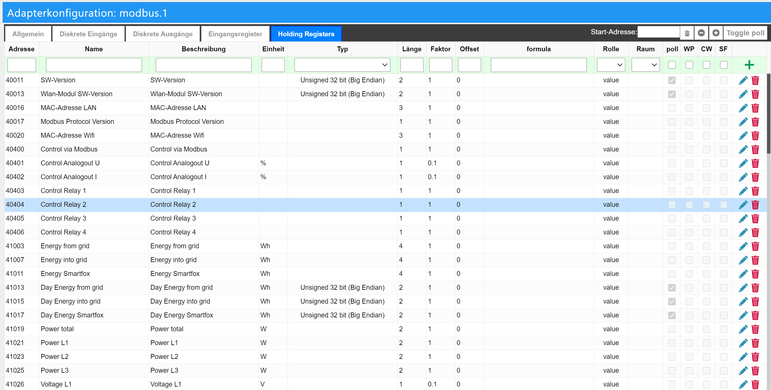Screen dimensions: 771x390
Task: Click the Typ cell of Day Energy Smartfox
Action: 342,315
